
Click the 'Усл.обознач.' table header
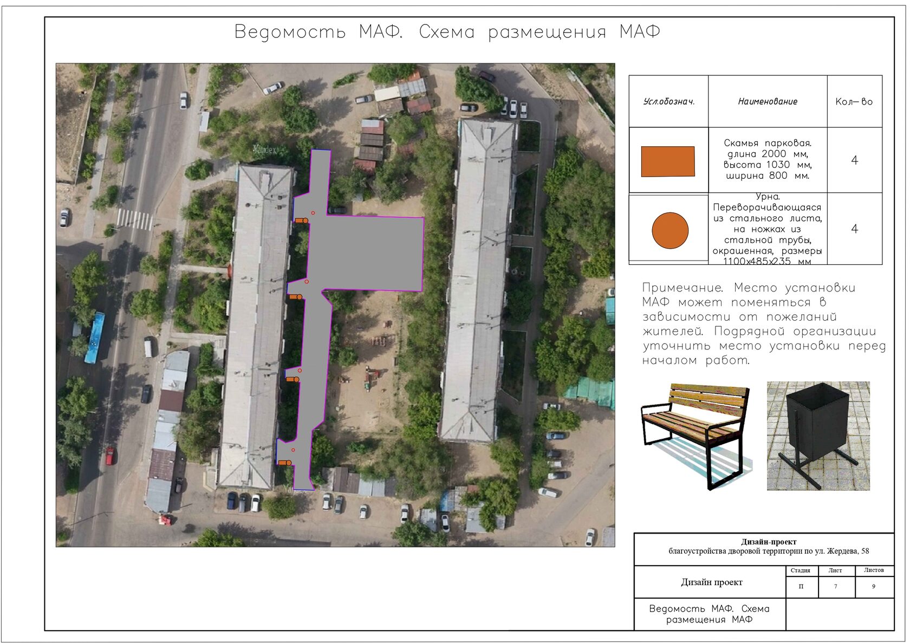click(669, 101)
